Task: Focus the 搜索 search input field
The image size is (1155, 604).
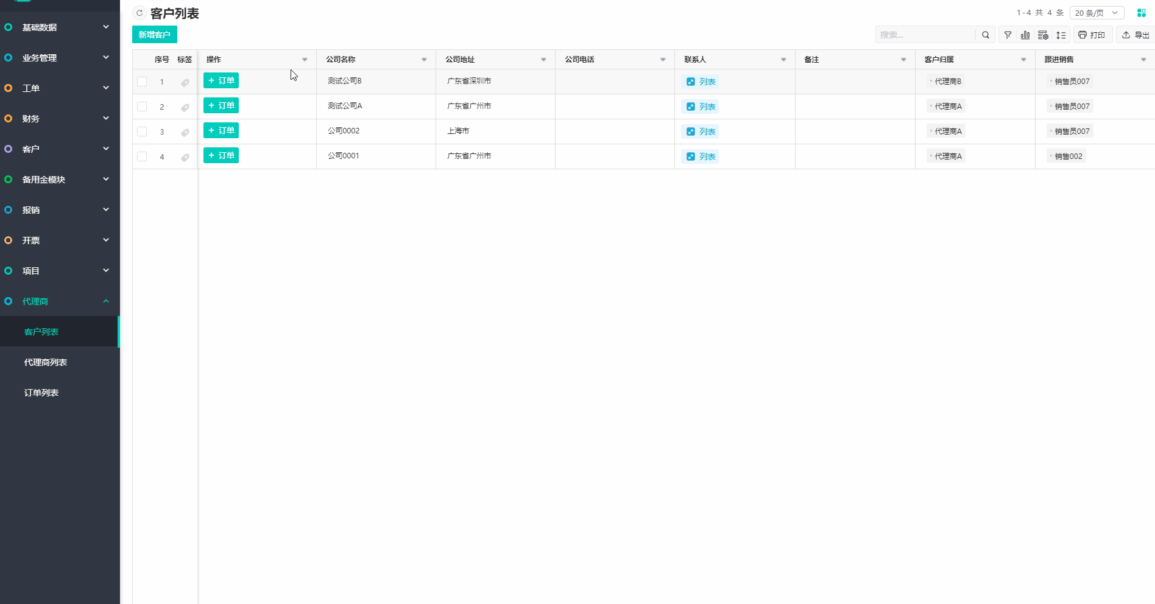Action: 926,35
